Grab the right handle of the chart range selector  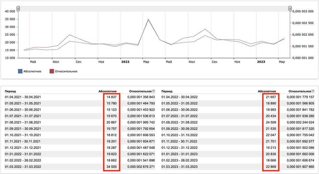[290, 9]
